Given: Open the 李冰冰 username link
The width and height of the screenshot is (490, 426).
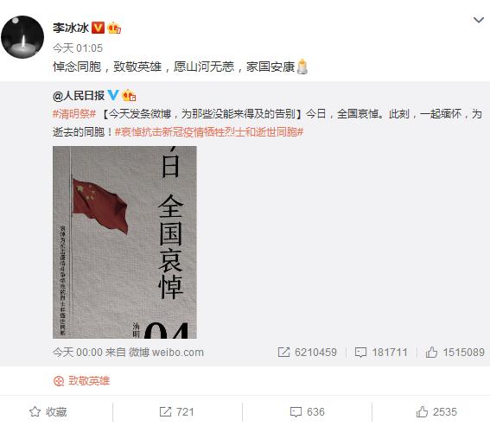Looking at the screenshot, I should coord(71,29).
